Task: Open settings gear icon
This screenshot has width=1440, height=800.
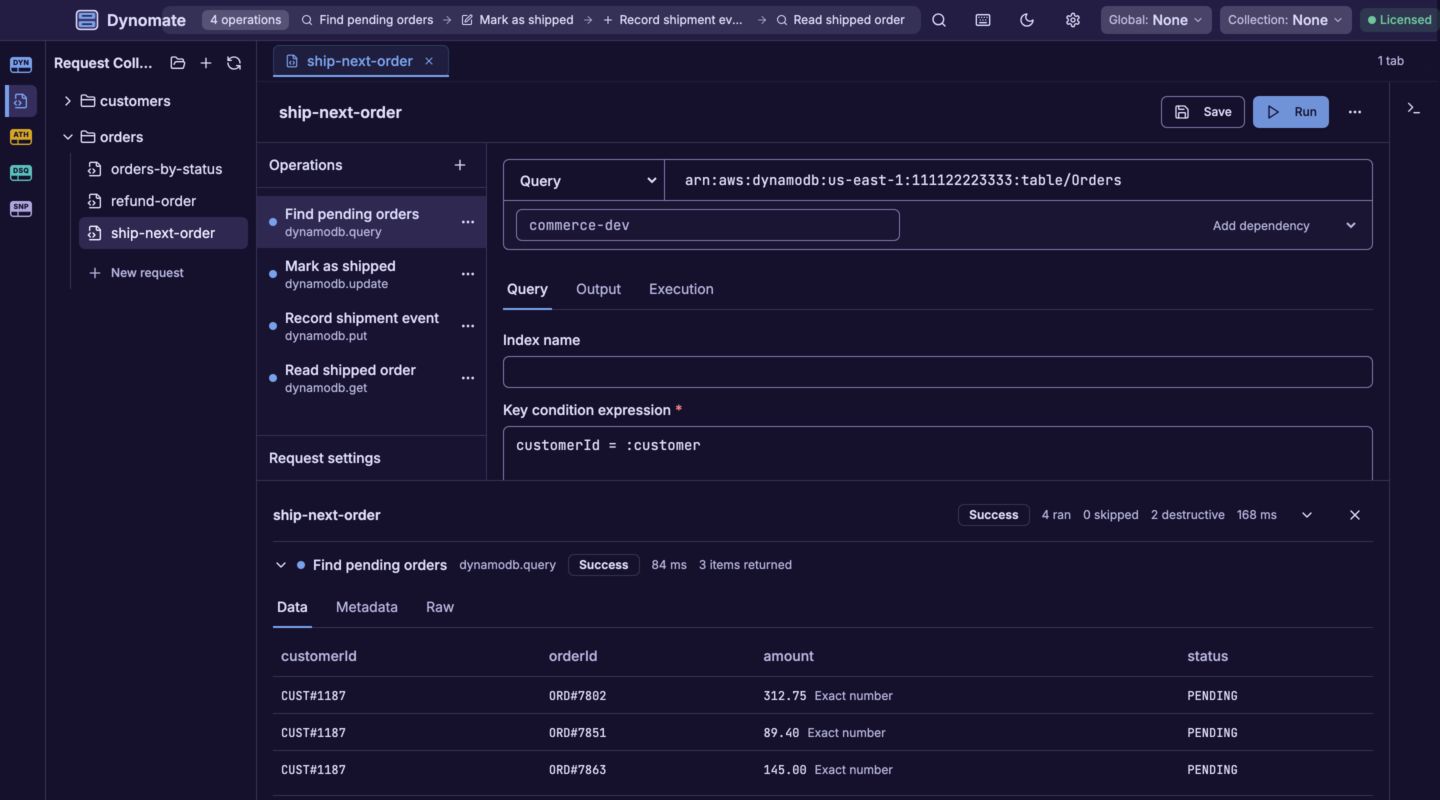Action: click(x=1072, y=20)
